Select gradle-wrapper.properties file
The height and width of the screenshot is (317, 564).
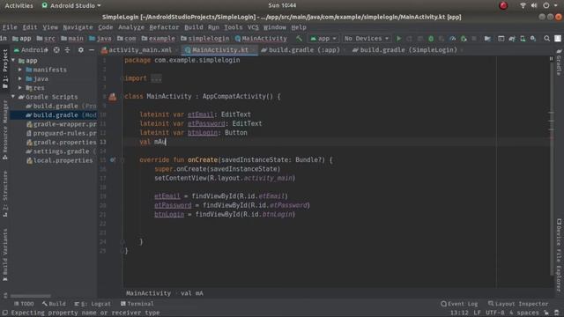[61, 124]
